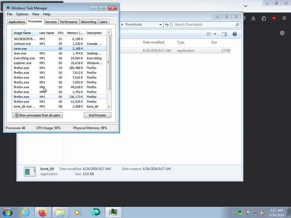Screen dimensions: 291x218
Task: Select Task Manager icon in taskbar
Action: (x=113, y=212)
